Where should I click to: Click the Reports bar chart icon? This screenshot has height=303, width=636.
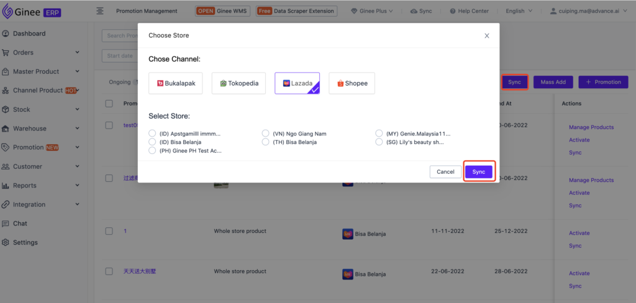tap(6, 186)
